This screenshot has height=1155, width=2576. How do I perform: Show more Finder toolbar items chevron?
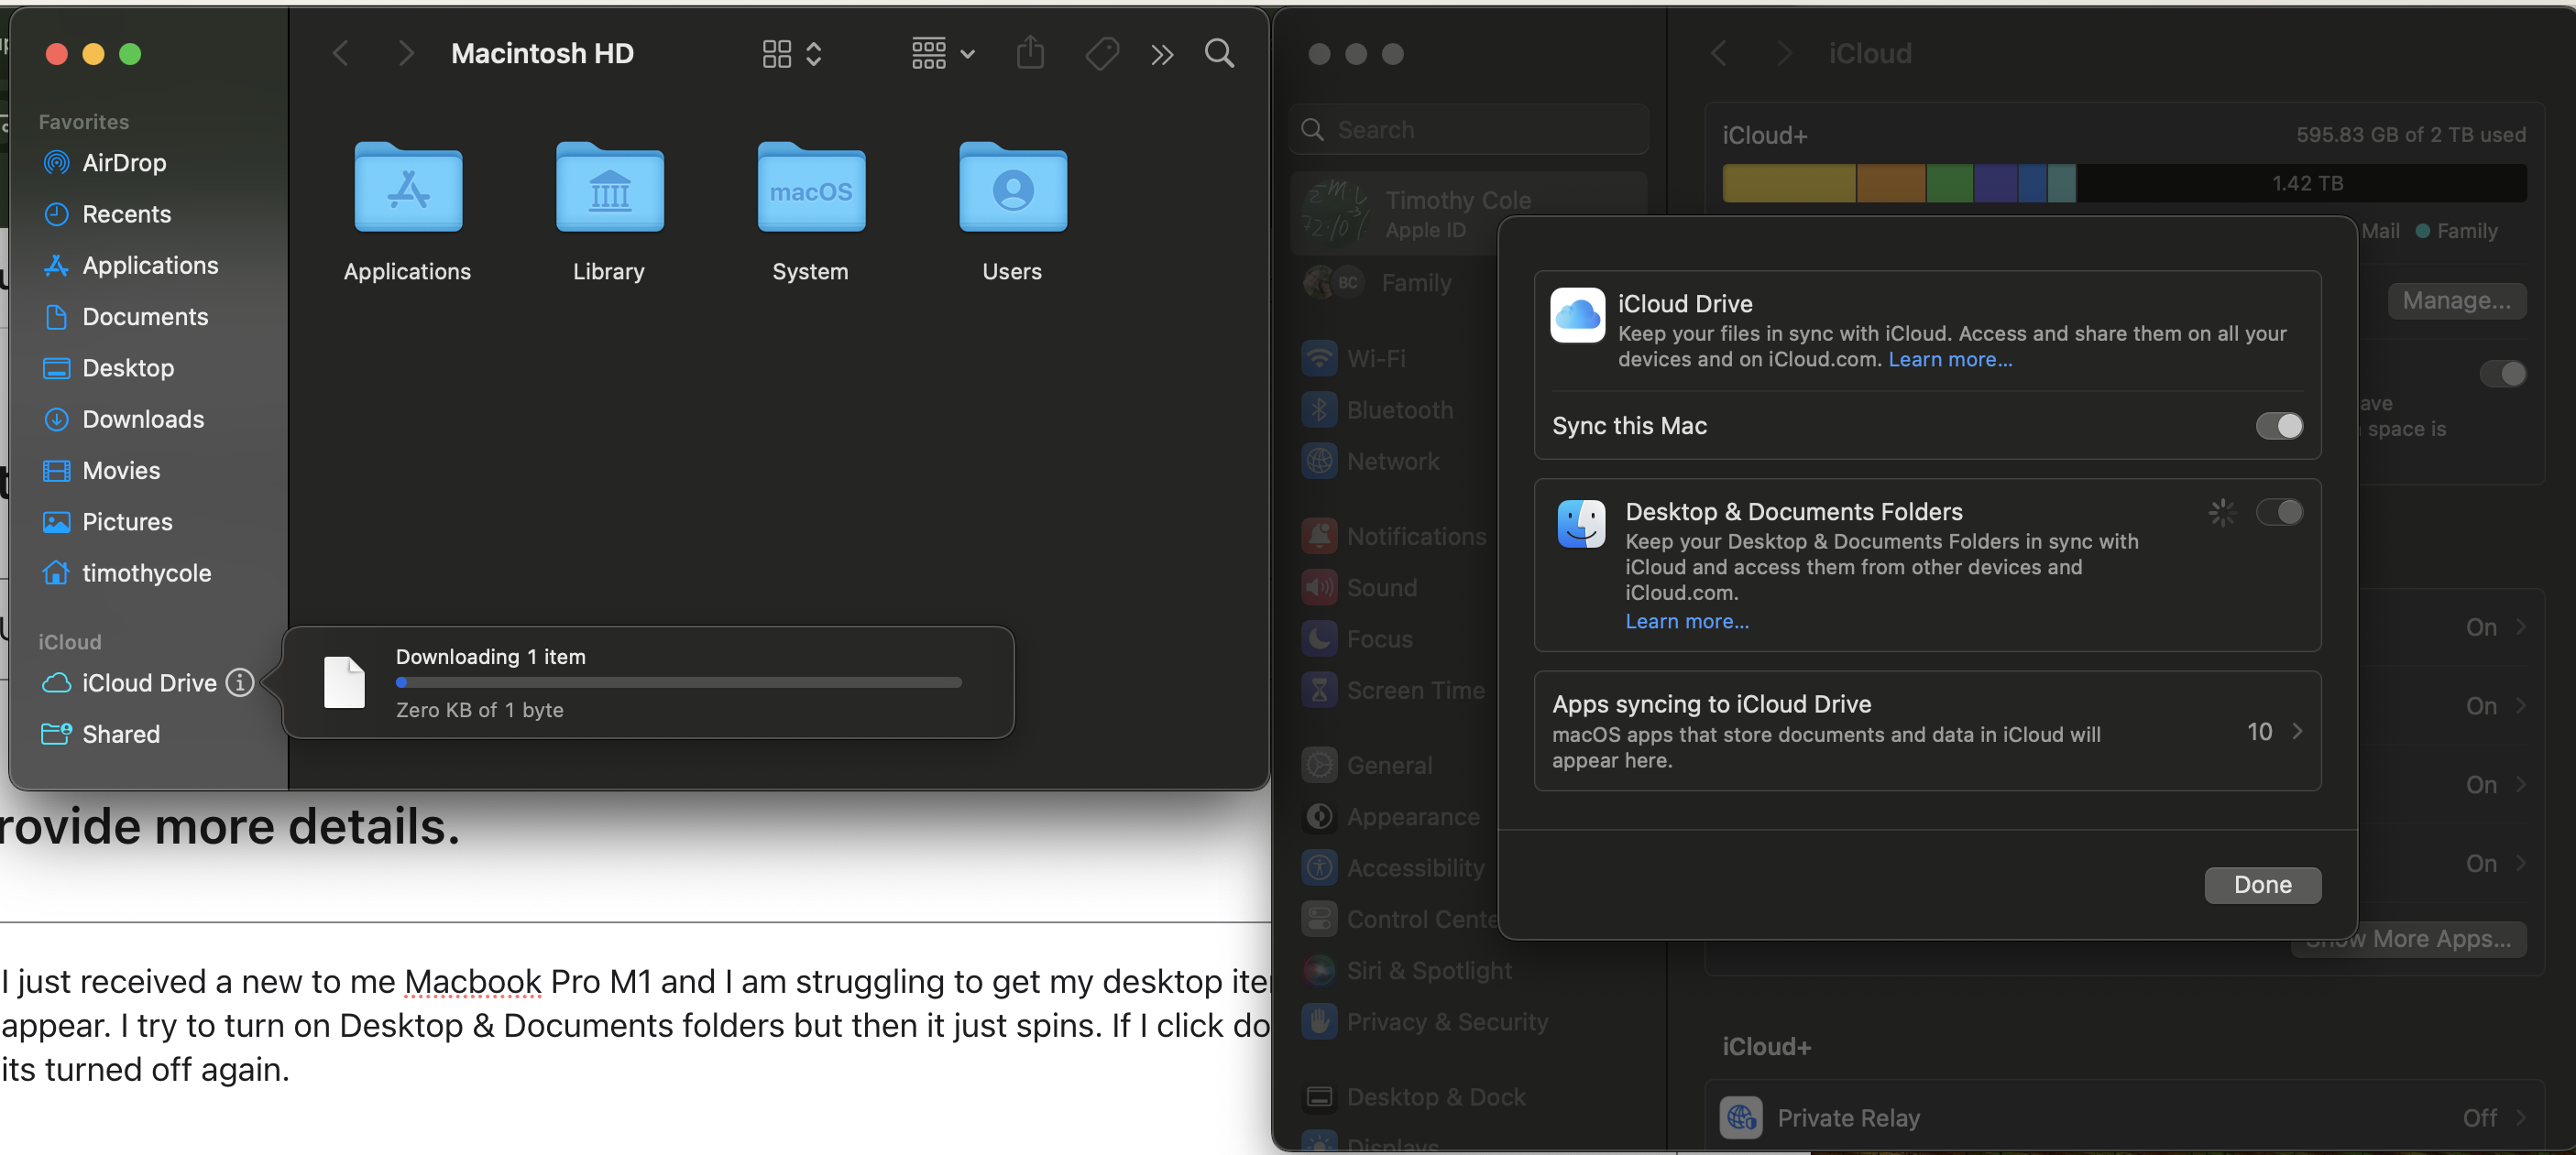1161,54
